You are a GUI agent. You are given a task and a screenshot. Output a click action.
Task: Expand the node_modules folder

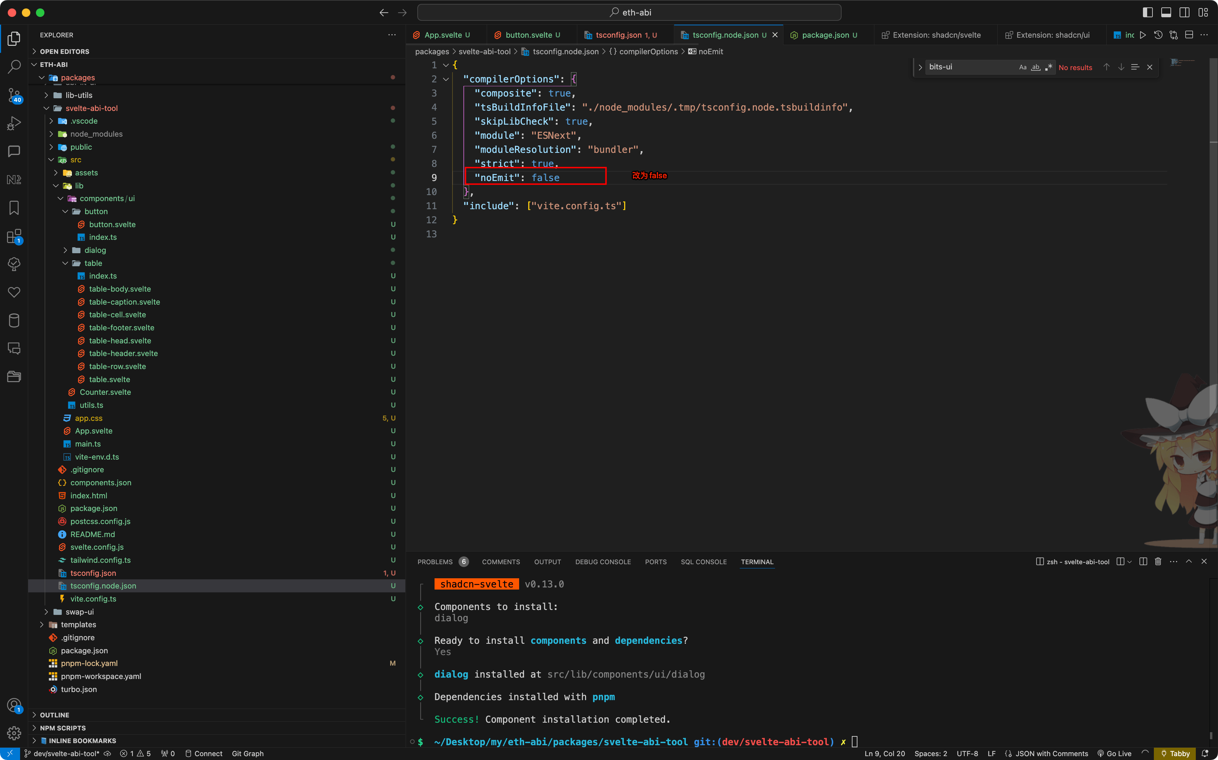(97, 134)
